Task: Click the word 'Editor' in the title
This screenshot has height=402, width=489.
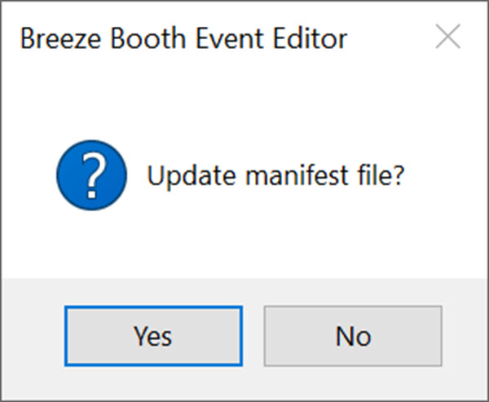Action: [310, 38]
